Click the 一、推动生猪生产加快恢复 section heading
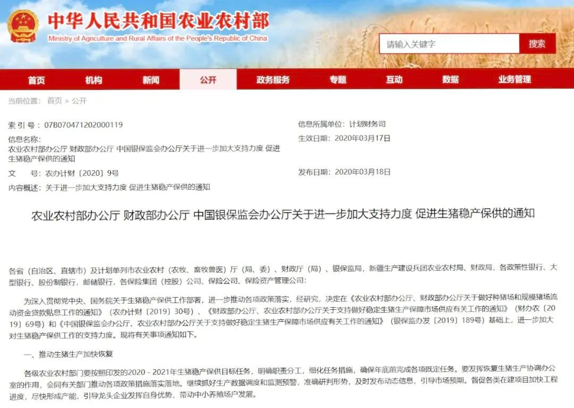Image resolution: width=574 pixels, height=408 pixels. point(69,354)
